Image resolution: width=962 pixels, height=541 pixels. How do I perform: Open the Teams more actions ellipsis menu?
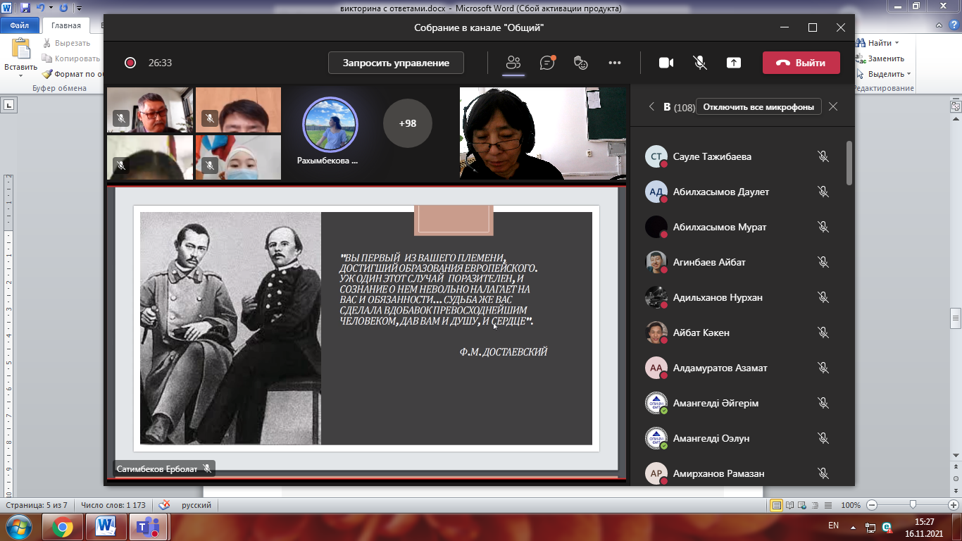click(615, 63)
